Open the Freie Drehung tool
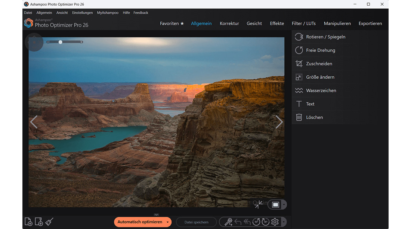Viewport: 411px width, 229px height. (x=339, y=50)
